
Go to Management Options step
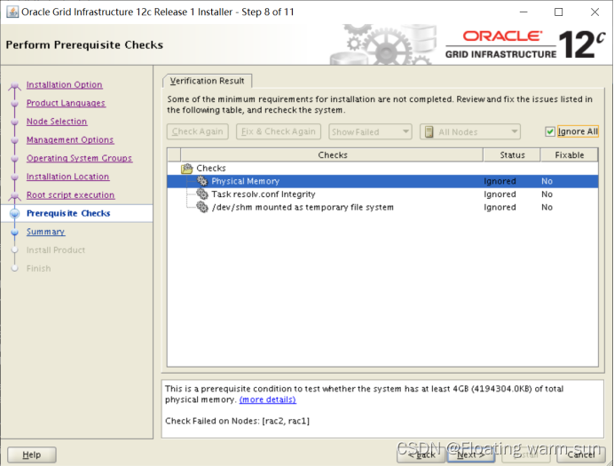point(70,140)
